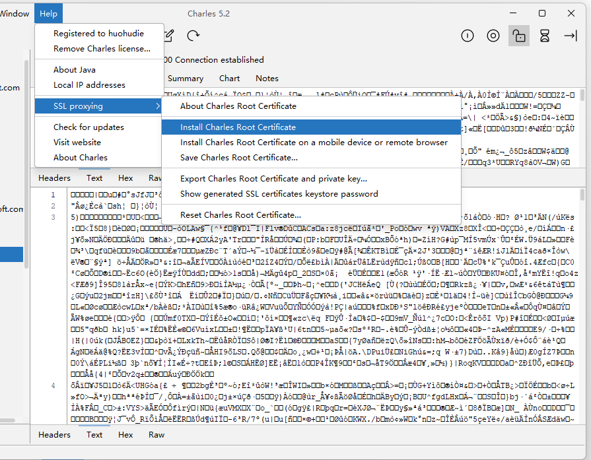Choose Export Charles Root Certificate and private key
Screen dimensions: 591x460
click(x=311, y=179)
